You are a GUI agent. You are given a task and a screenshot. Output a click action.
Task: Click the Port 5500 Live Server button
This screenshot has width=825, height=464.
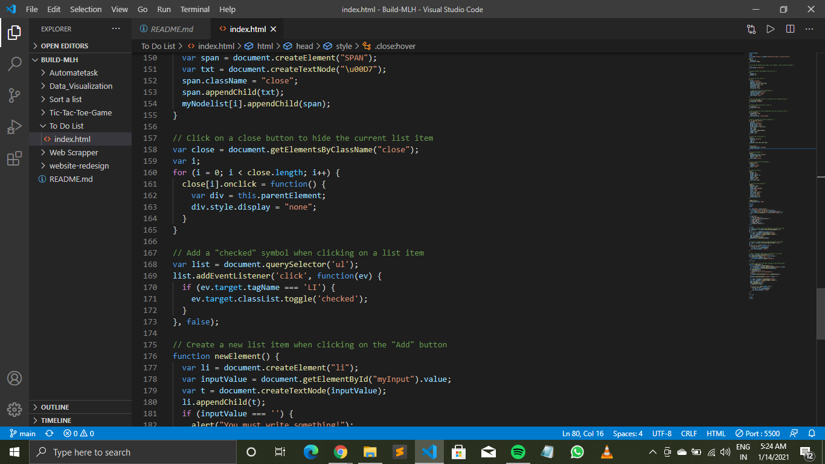click(x=757, y=433)
